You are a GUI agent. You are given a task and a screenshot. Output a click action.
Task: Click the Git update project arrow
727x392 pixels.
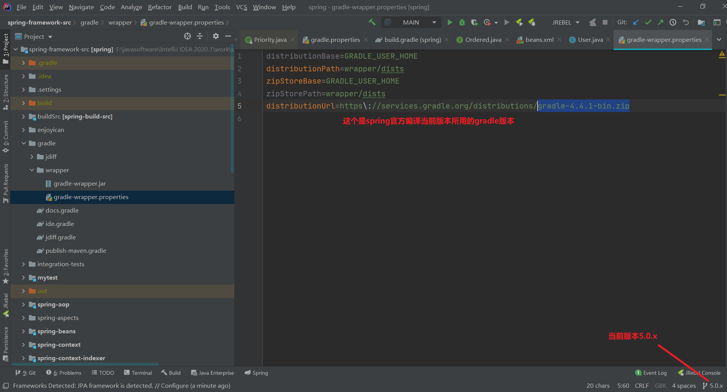[x=636, y=22]
